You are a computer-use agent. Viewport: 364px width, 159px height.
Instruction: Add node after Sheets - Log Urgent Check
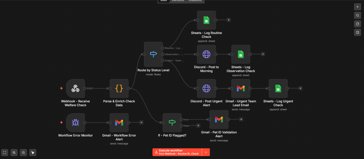point(300,88)
